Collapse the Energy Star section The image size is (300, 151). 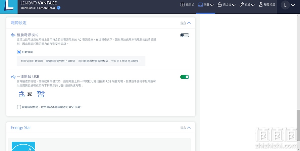[185, 128]
